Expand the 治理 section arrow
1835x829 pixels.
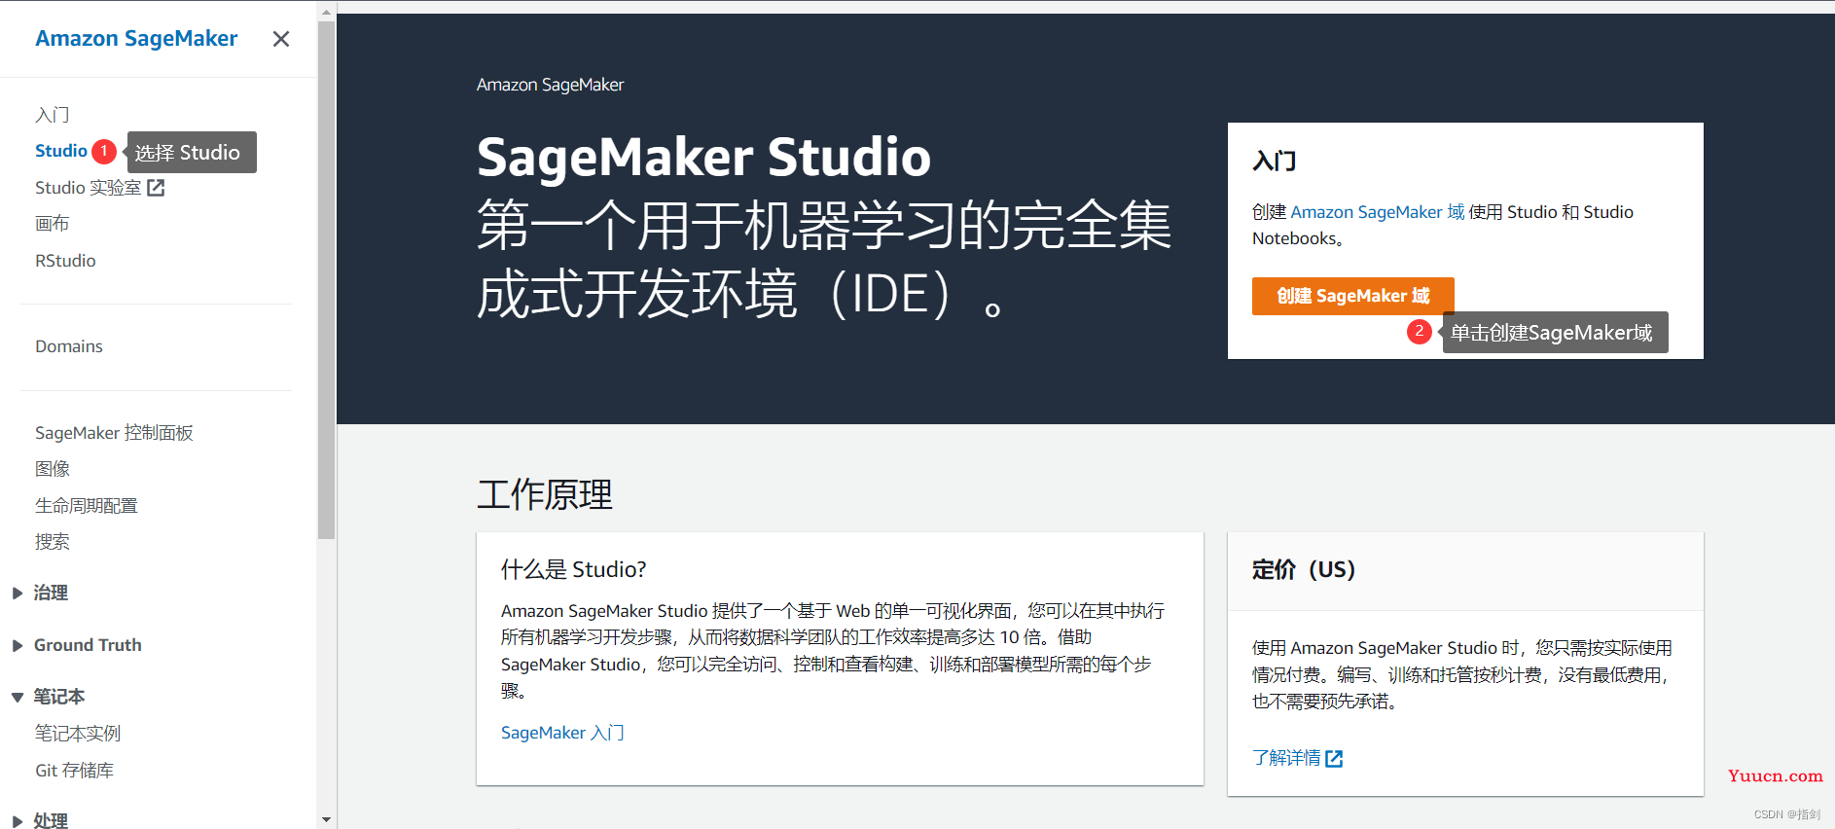[x=18, y=594]
